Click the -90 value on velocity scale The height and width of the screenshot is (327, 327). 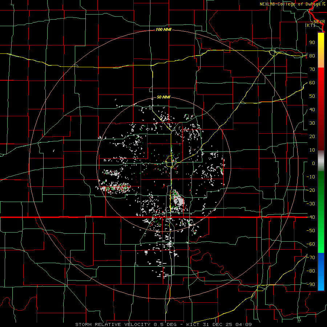click(x=311, y=284)
